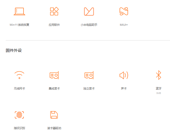Select the MIUI+ text label

tap(124, 25)
